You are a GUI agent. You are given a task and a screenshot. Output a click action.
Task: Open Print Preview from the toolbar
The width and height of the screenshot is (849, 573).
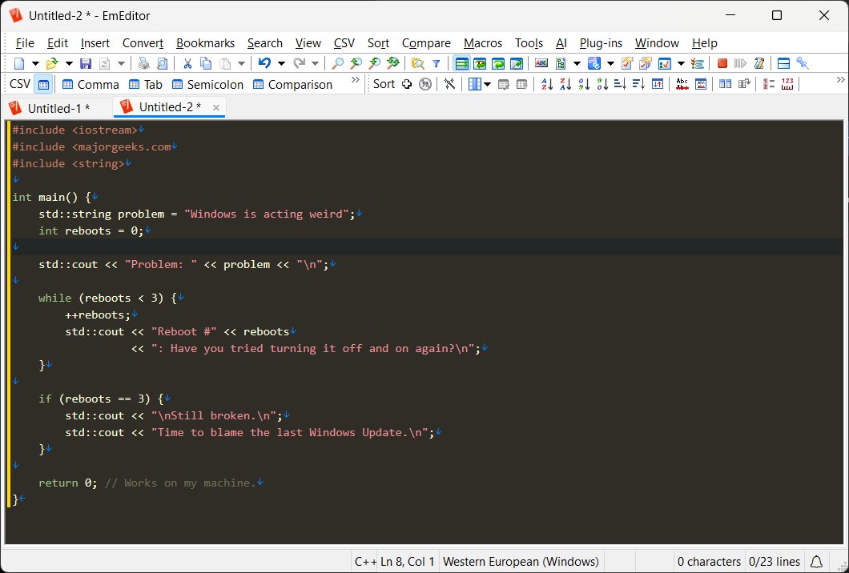coord(162,63)
